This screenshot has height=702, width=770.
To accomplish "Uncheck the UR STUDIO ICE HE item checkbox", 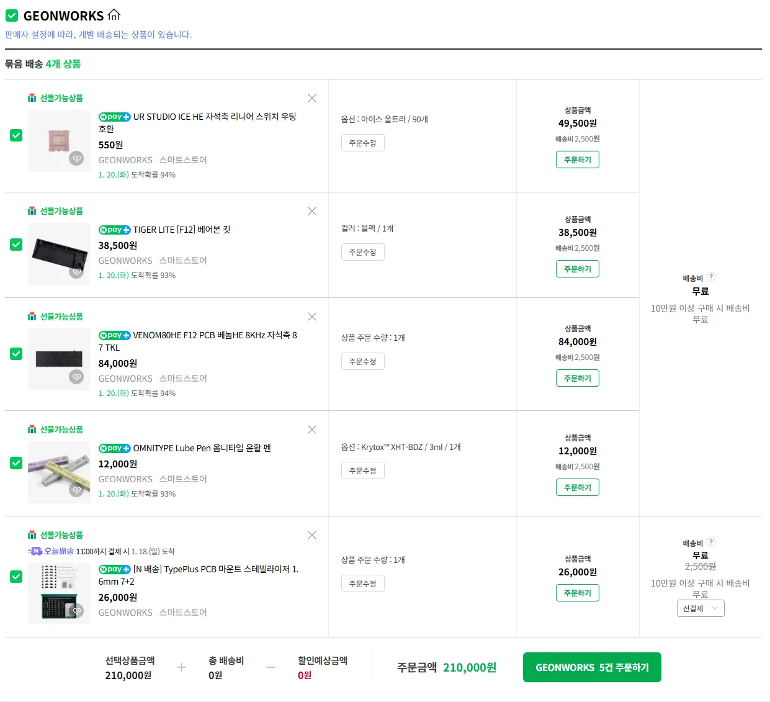I will coord(16,135).
